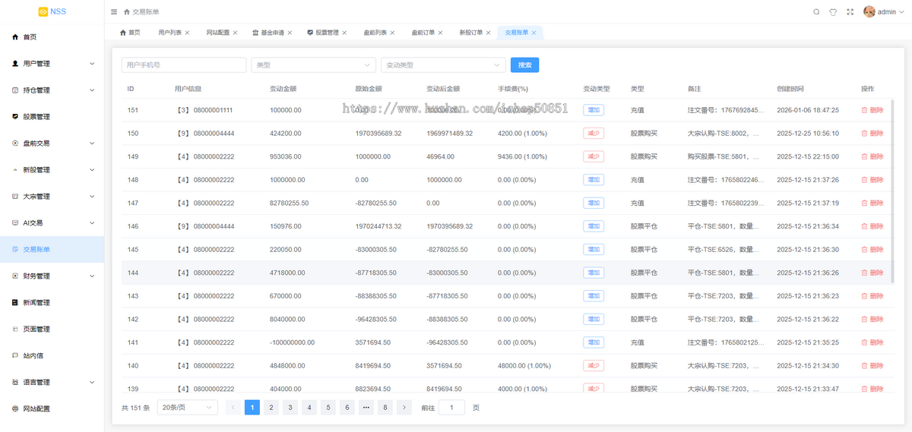Click the NSS logo icon
Viewport: 912px width, 432px height.
(x=43, y=11)
